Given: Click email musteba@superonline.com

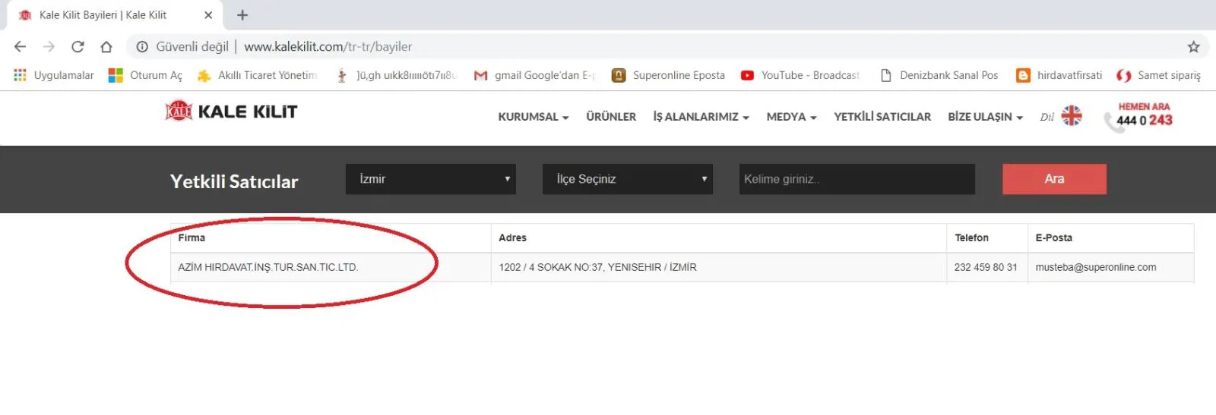Looking at the screenshot, I should tap(1096, 267).
